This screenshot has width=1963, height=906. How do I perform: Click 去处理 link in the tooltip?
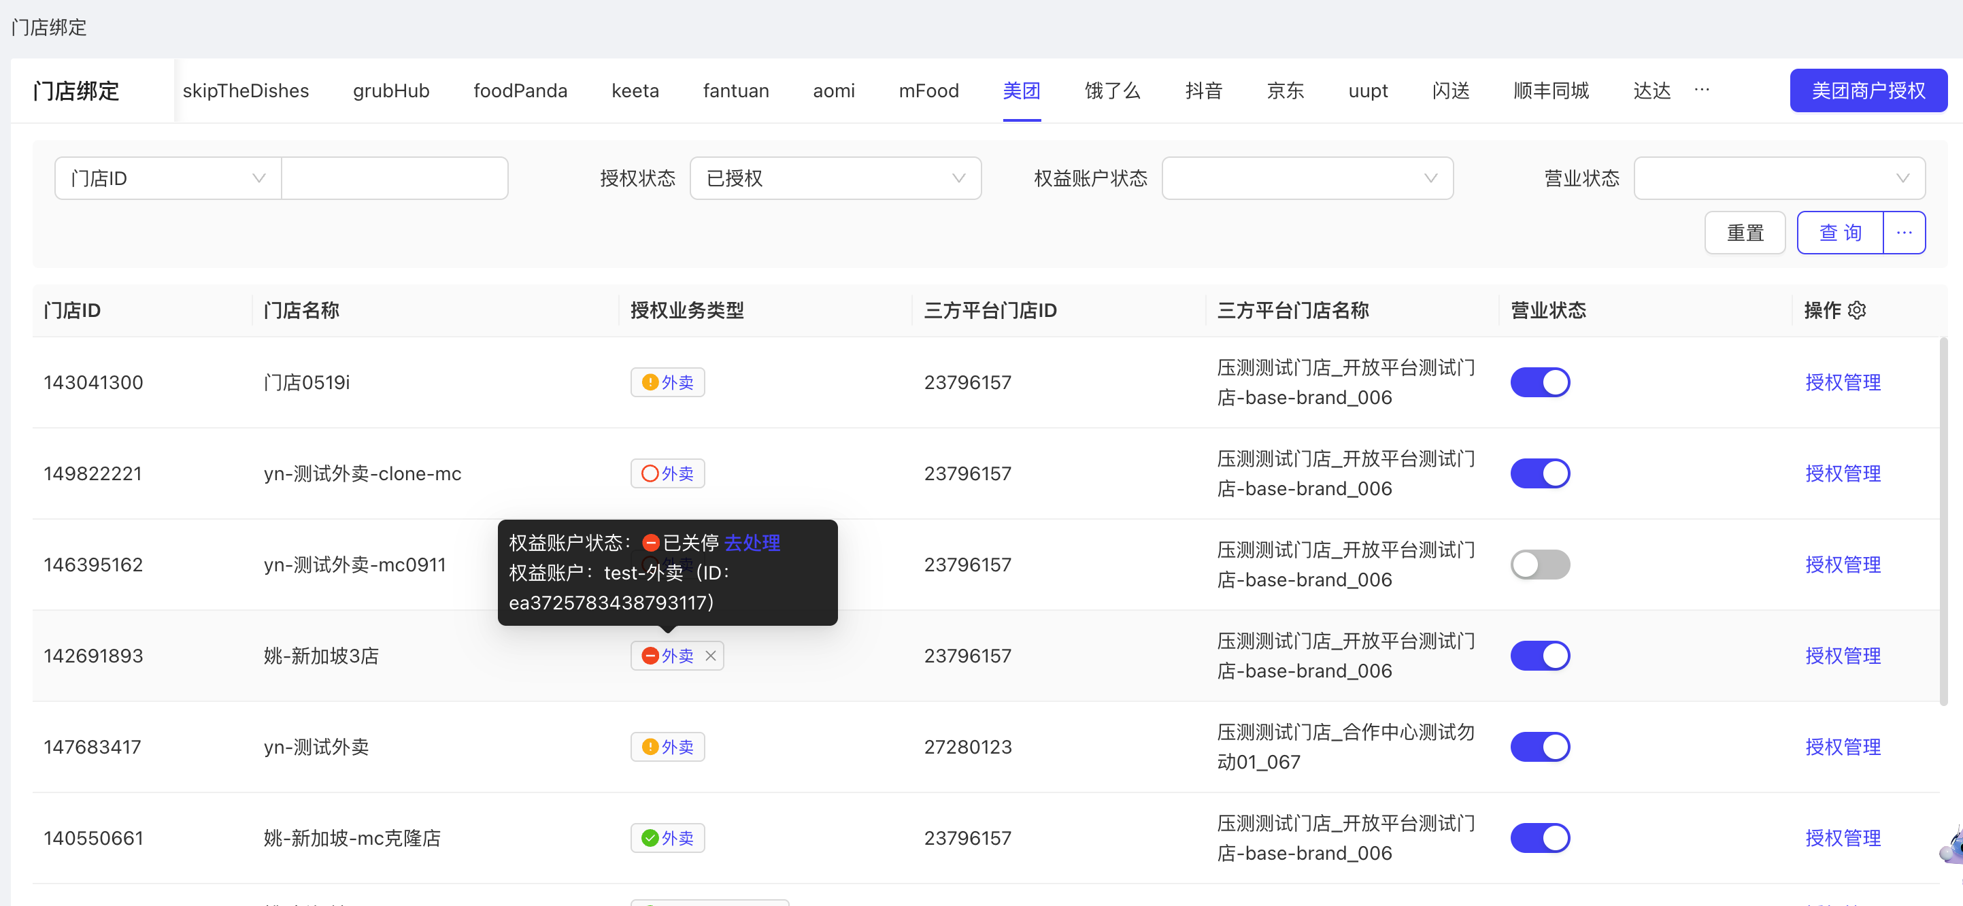[x=752, y=543]
